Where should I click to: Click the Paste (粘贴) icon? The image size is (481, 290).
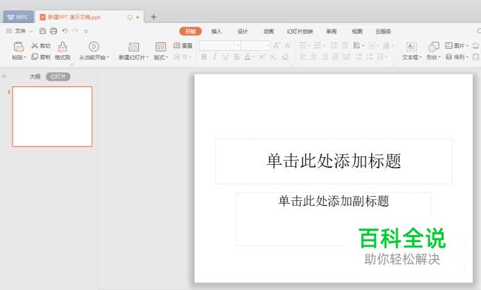tap(17, 47)
